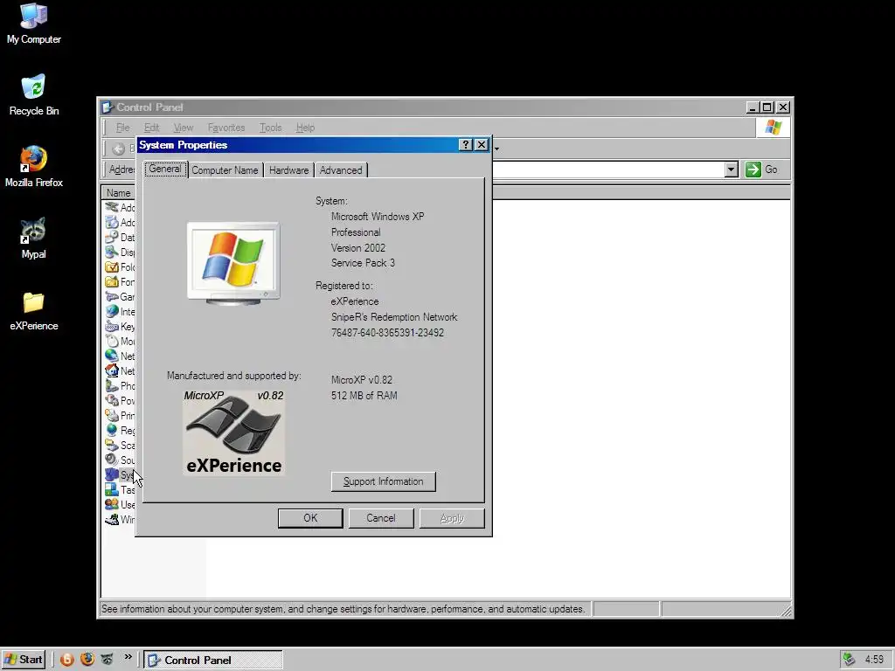Select the Add Hardware item, first row of list
Image resolution: width=895 pixels, height=671 pixels.
(x=120, y=208)
